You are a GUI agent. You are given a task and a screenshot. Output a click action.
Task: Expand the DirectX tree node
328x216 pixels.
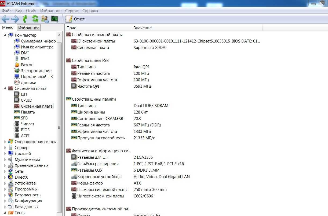[5, 177]
